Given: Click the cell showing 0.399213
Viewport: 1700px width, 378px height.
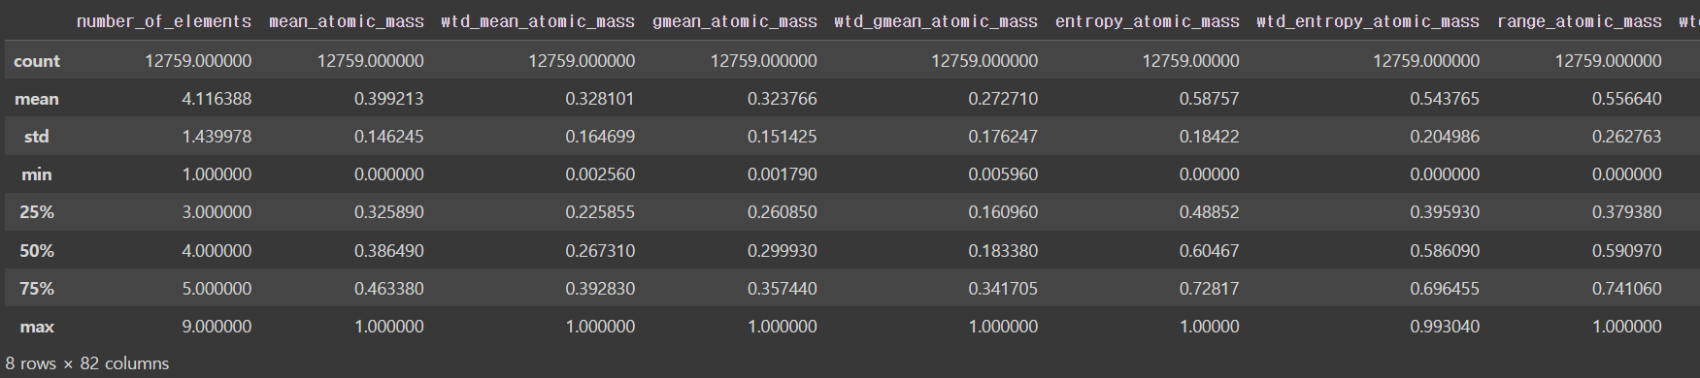Looking at the screenshot, I should pos(389,99).
